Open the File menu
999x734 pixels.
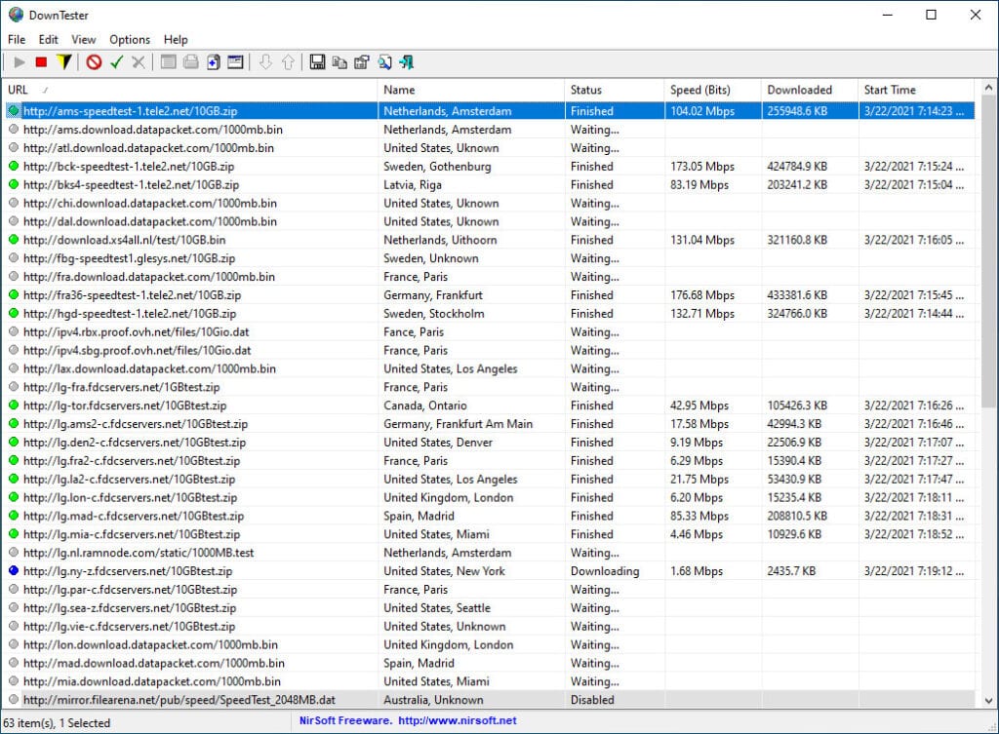pyautogui.click(x=17, y=40)
